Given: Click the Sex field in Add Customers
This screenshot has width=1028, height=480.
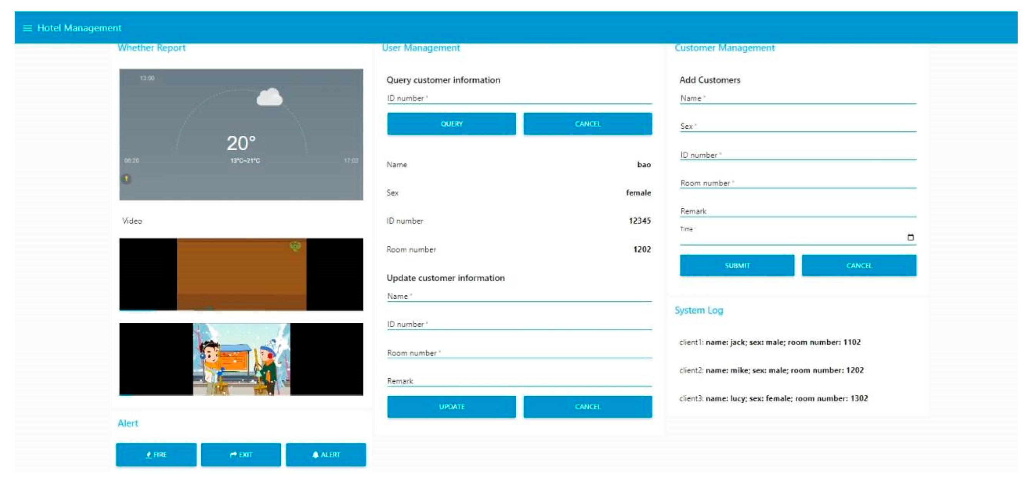Looking at the screenshot, I should 798,127.
